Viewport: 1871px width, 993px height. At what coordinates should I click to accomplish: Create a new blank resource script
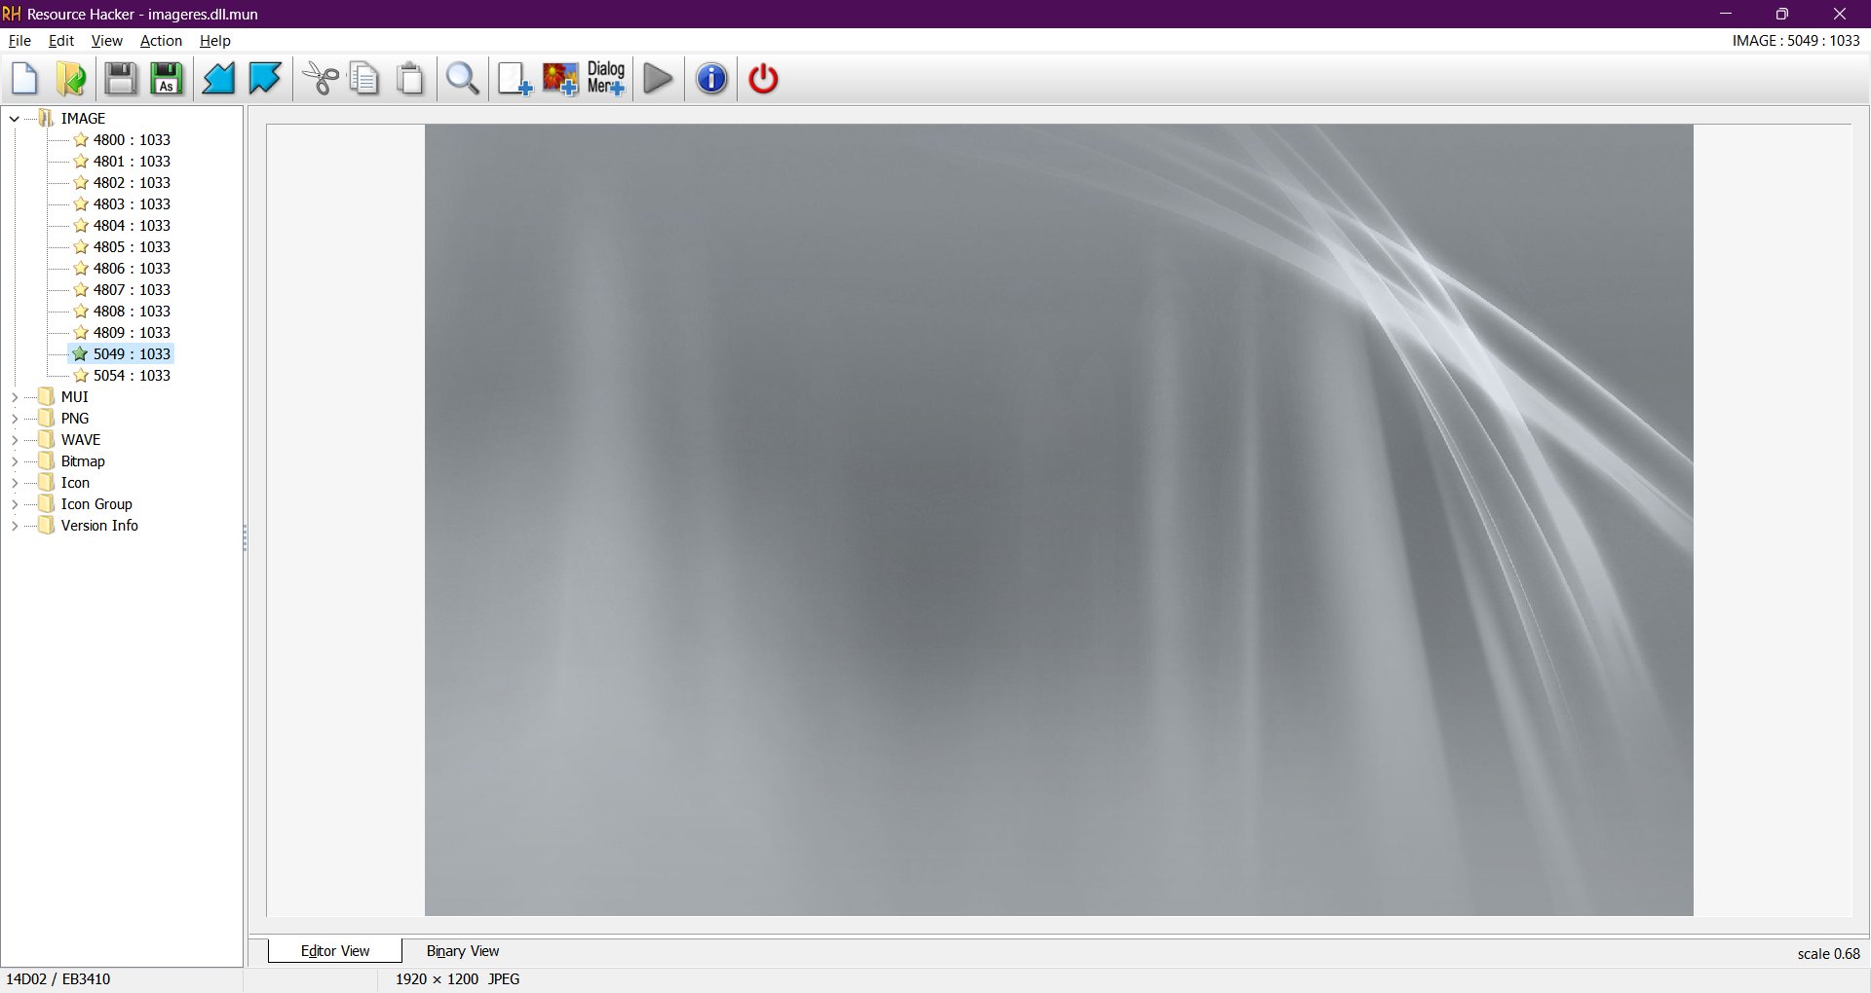click(x=23, y=79)
